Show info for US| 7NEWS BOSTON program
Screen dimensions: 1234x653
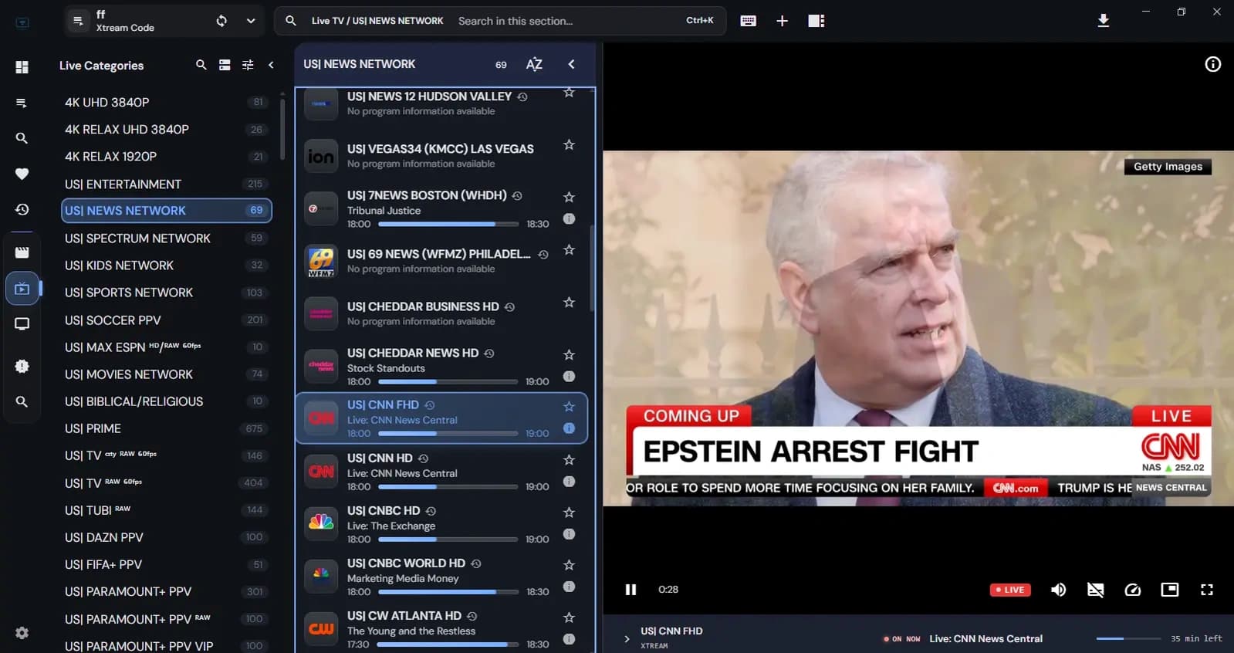coord(569,218)
